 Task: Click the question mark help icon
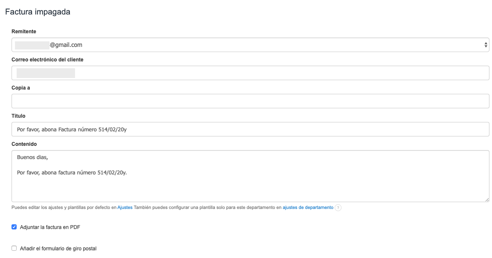[338, 208]
